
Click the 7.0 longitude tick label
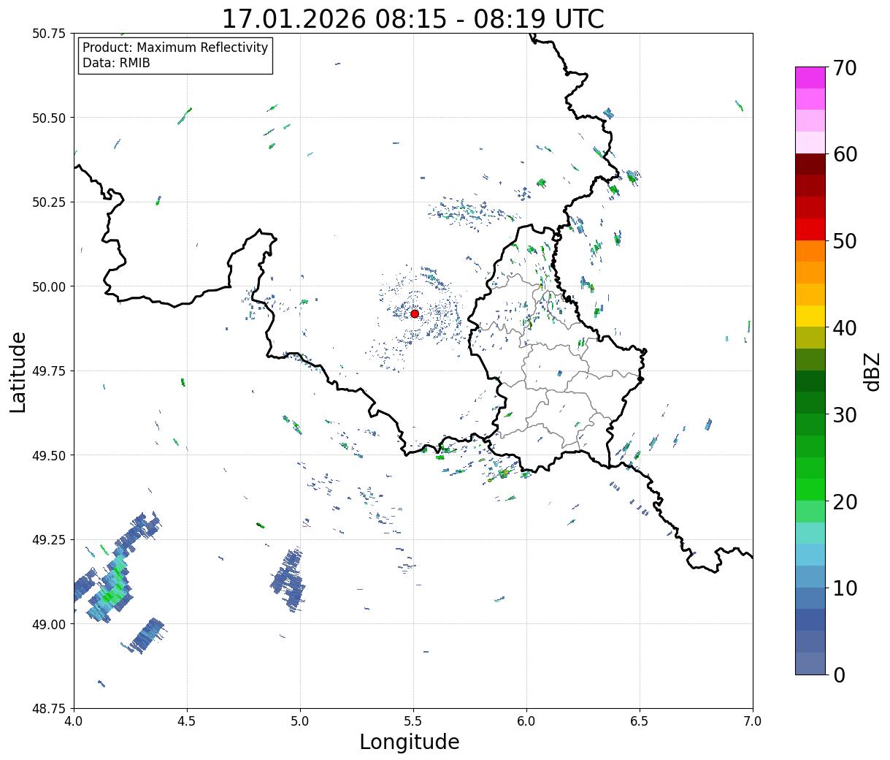click(753, 721)
